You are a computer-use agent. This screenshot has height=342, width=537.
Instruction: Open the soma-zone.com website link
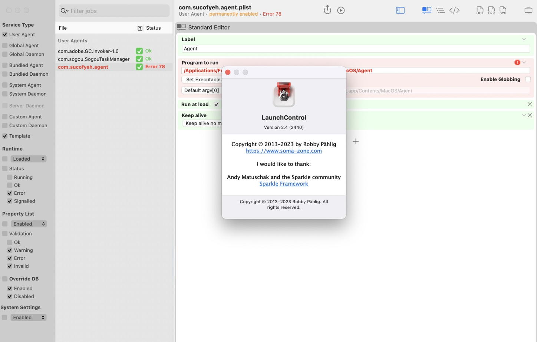click(x=284, y=151)
